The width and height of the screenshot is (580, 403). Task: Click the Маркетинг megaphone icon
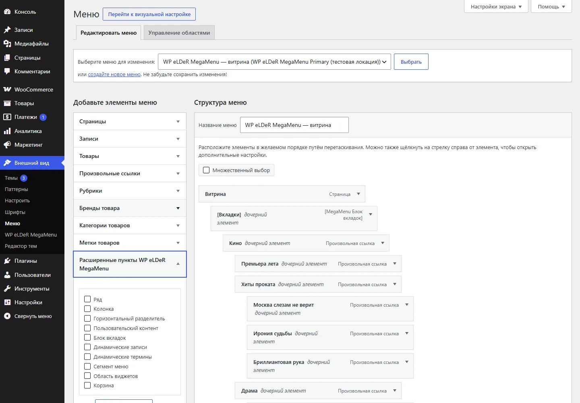7,145
